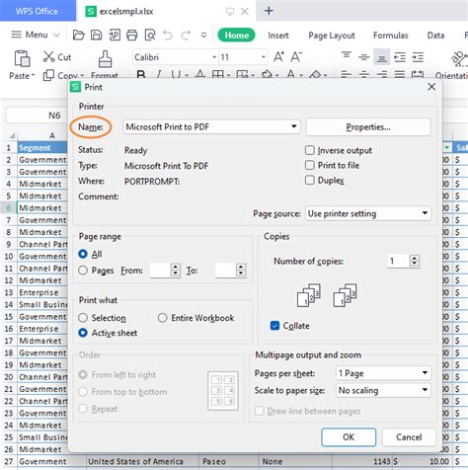Select the Active sheet radio button
Screen dimensions: 468x470
tap(83, 333)
